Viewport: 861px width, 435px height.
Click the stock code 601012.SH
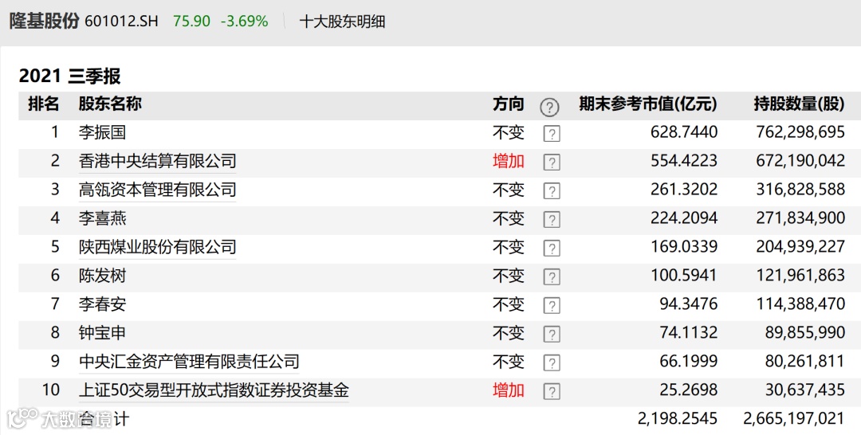[121, 22]
